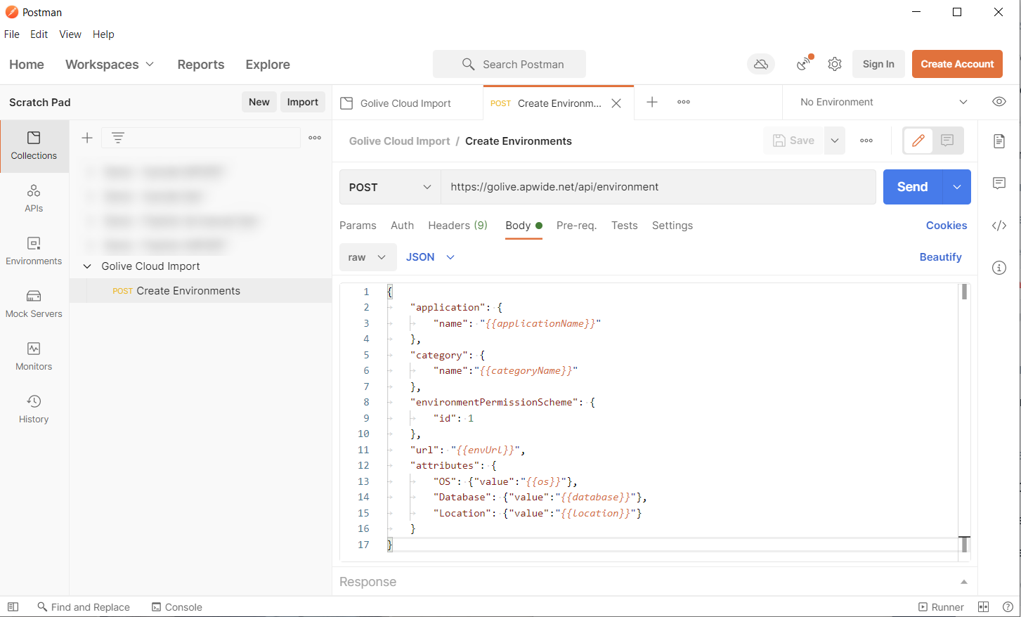The height and width of the screenshot is (617, 1021).
Task: Expand the No Environment selector
Action: point(883,102)
